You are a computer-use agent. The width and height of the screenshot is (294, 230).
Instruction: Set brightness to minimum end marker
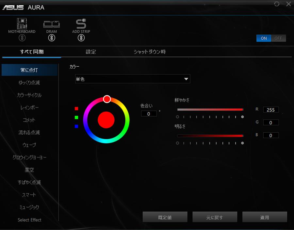[177, 143]
